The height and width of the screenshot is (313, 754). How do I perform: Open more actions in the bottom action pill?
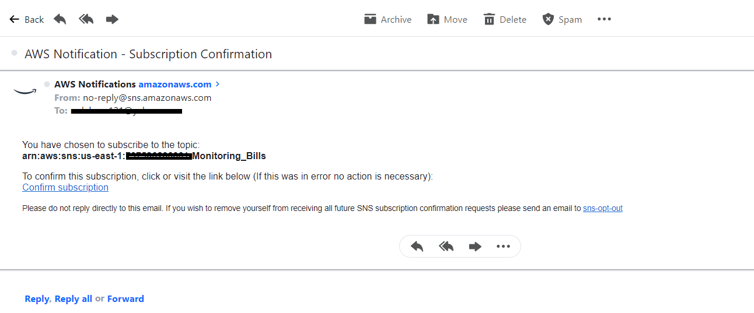(503, 247)
